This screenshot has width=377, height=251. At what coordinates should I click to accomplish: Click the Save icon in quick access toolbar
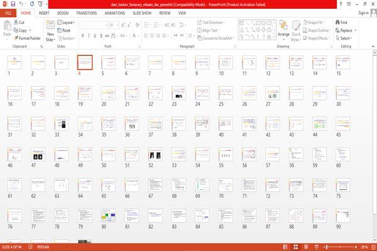tap(13, 4)
